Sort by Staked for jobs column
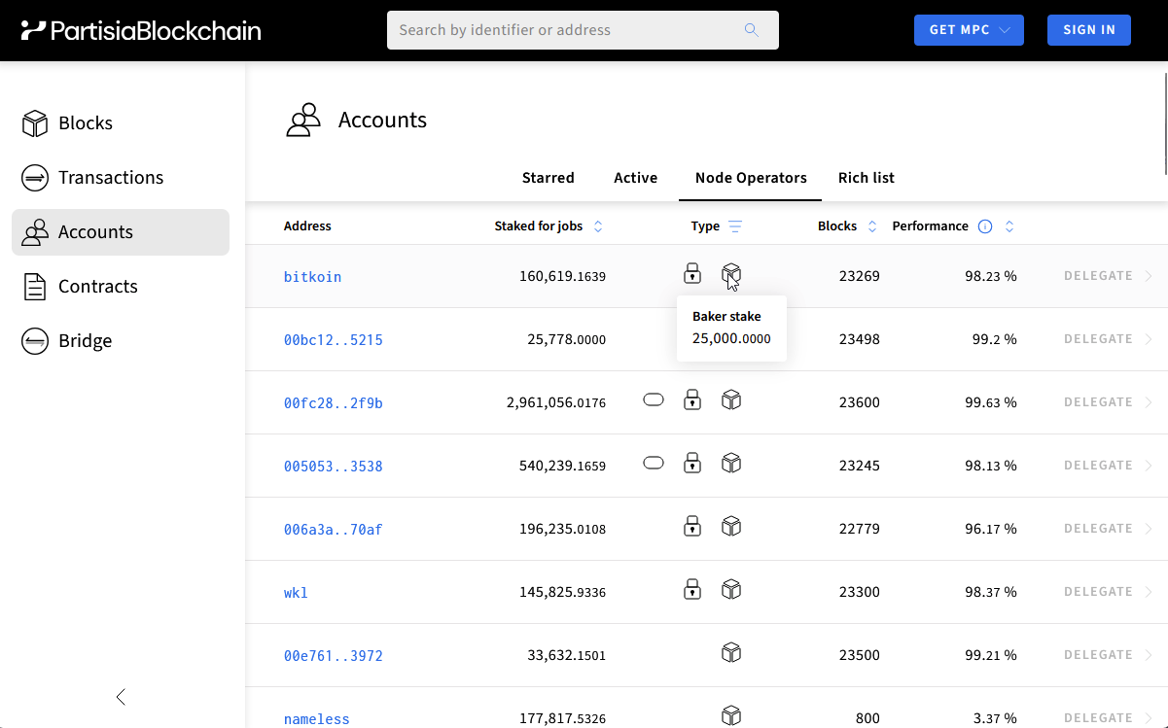This screenshot has height=728, width=1168. (x=598, y=226)
